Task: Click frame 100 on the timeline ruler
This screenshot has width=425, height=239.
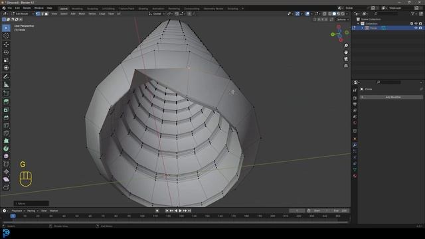Action: pyautogui.click(x=142, y=216)
